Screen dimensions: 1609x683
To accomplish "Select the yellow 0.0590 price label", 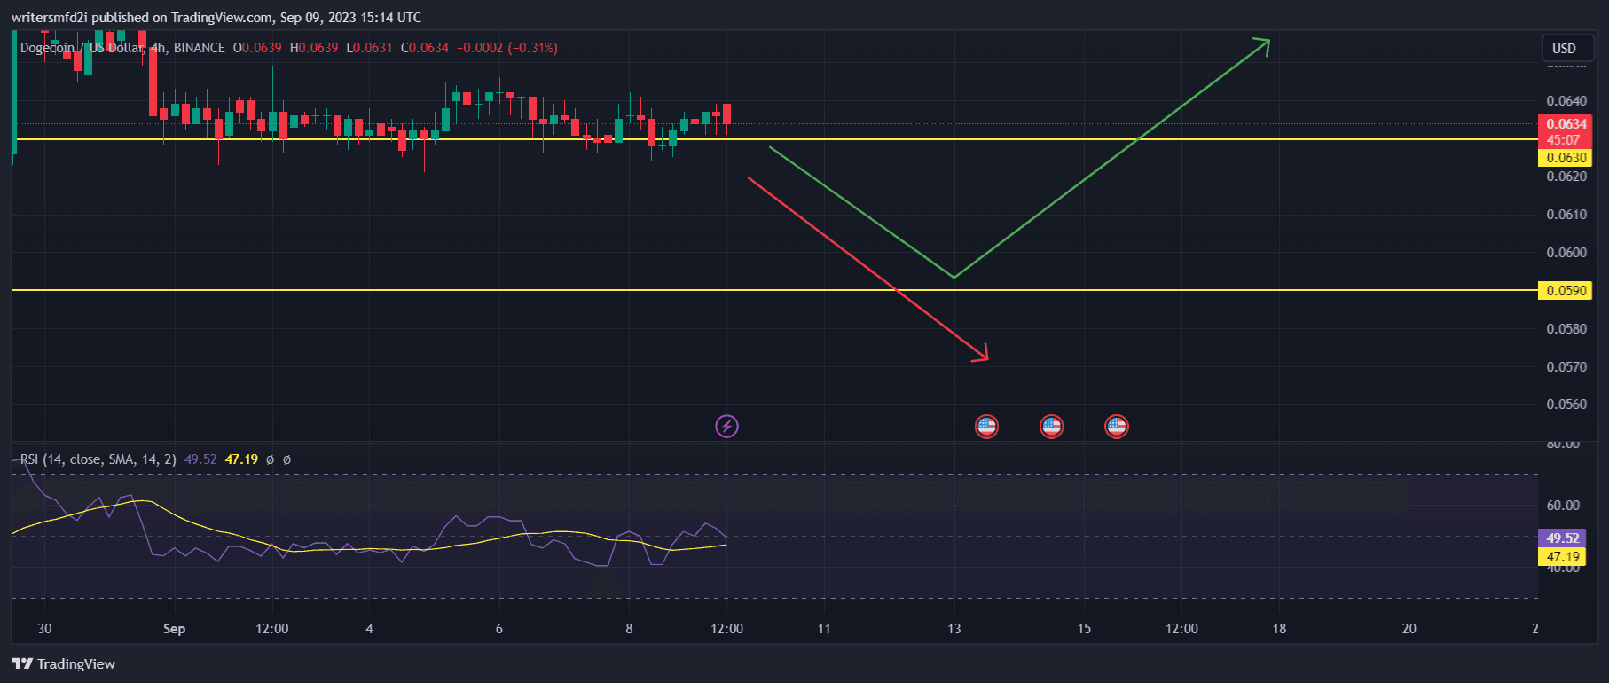I will pos(1565,291).
